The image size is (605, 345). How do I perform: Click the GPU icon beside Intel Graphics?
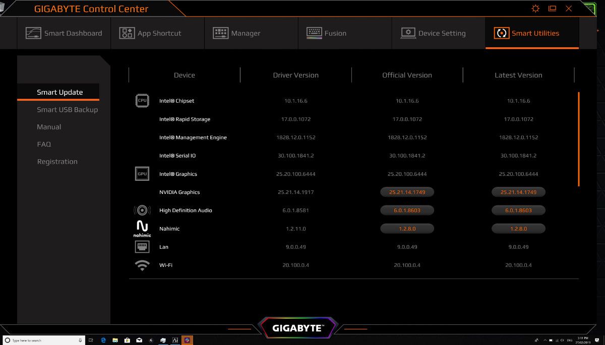pos(142,173)
